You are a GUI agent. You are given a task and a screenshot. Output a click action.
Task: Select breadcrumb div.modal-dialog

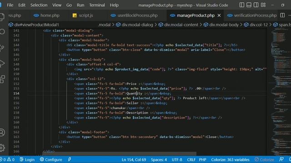click(x=135, y=25)
